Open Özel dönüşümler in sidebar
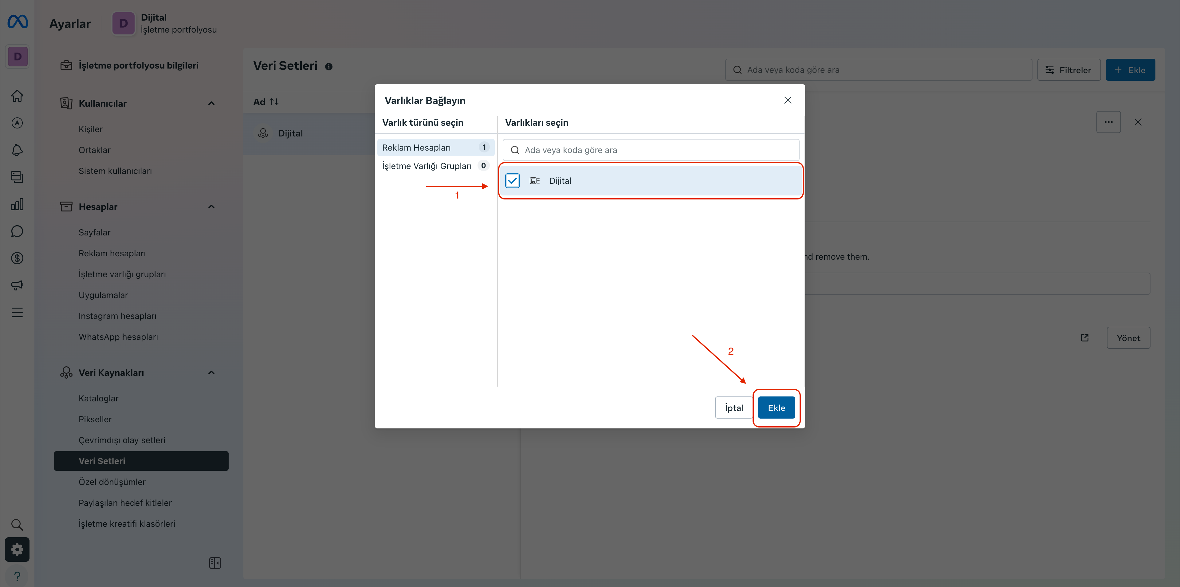Viewport: 1180px width, 587px height. pos(112,482)
